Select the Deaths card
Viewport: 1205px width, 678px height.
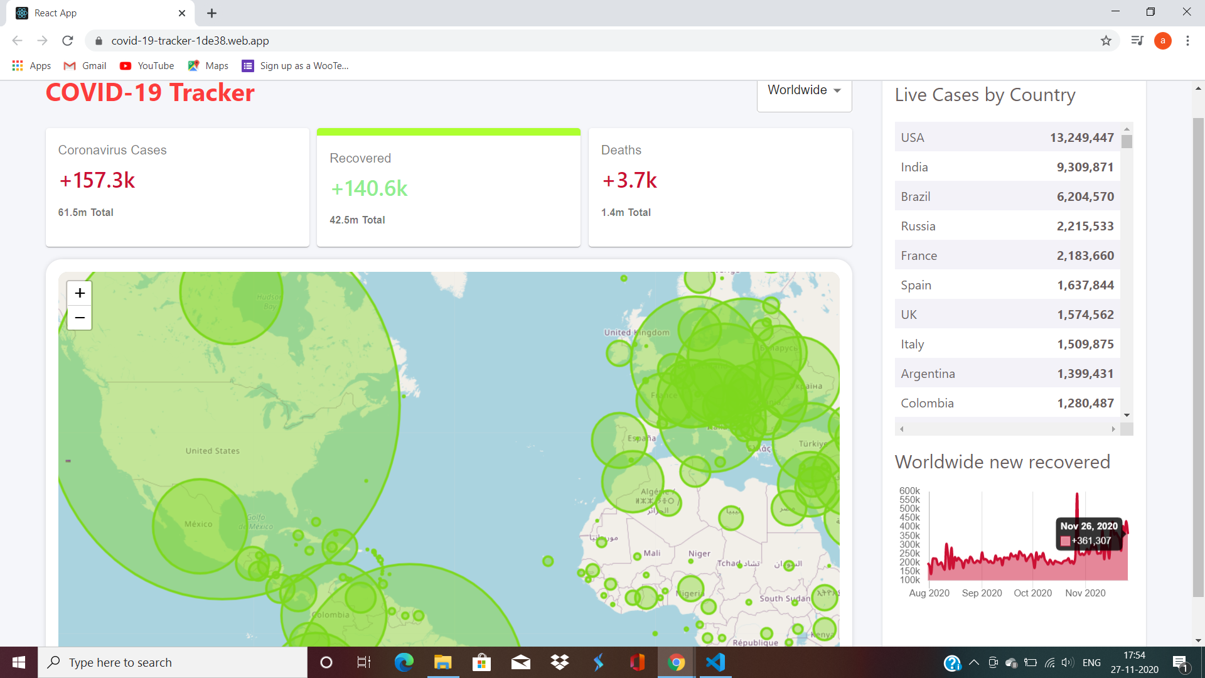pos(720,187)
